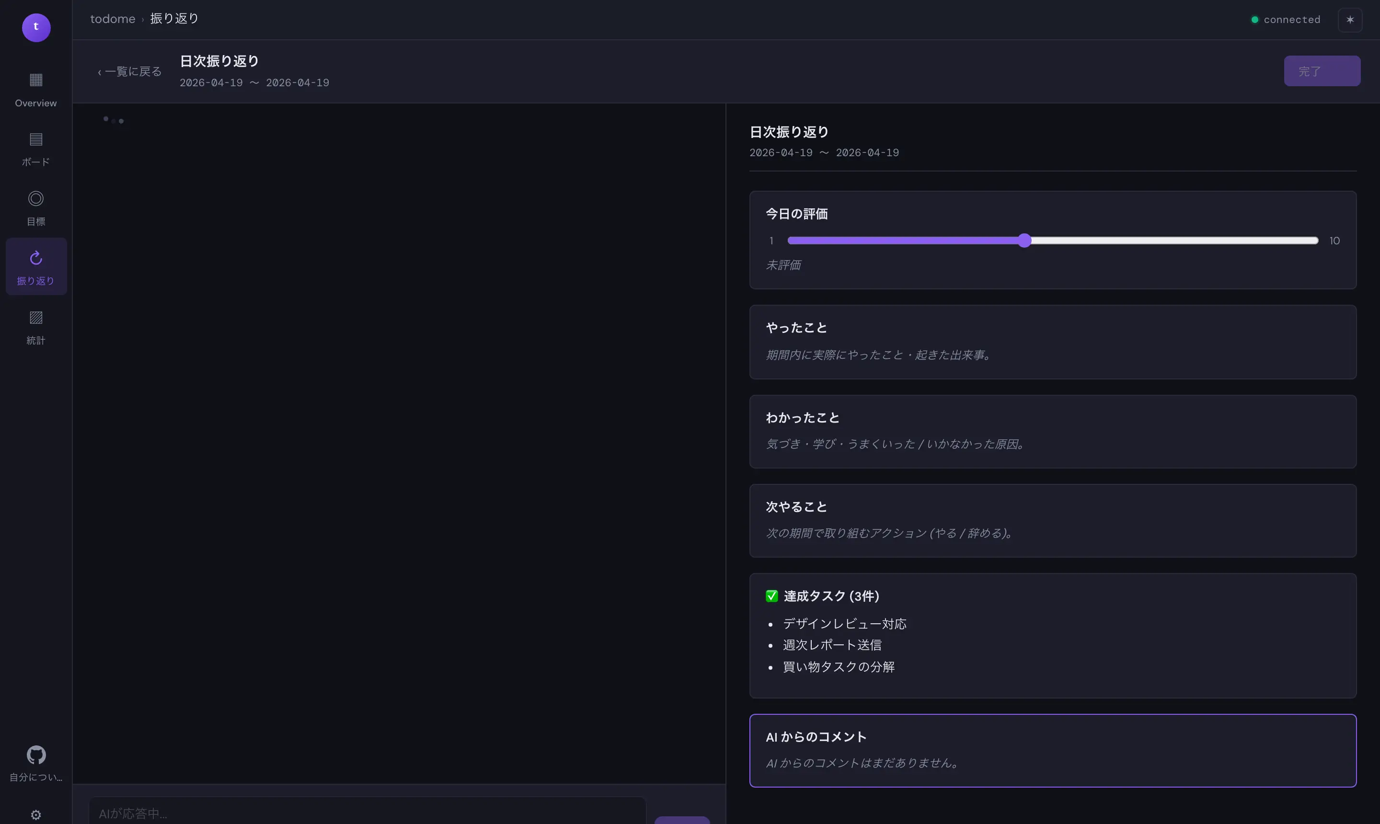
Task: Click the purple 't' avatar logo
Action: pyautogui.click(x=36, y=27)
